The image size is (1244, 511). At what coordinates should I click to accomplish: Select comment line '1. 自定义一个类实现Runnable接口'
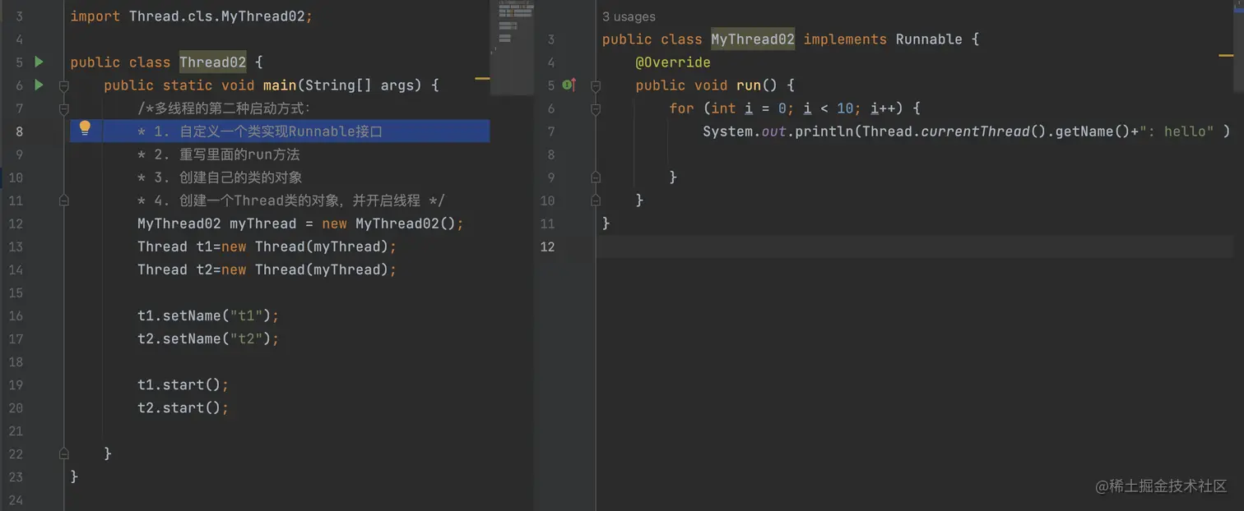click(x=260, y=131)
